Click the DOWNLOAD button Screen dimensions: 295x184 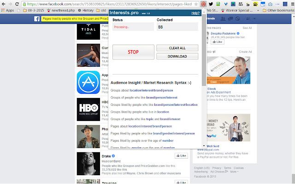coord(177,56)
